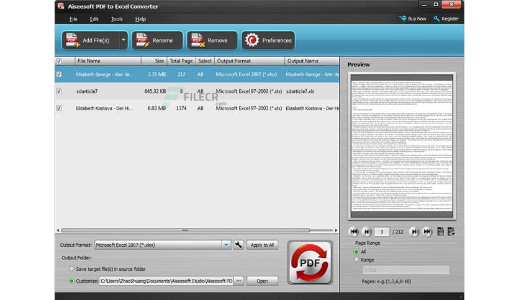This screenshot has height=300, width=519.
Task: Click the Apply to All button
Action: tap(262, 245)
